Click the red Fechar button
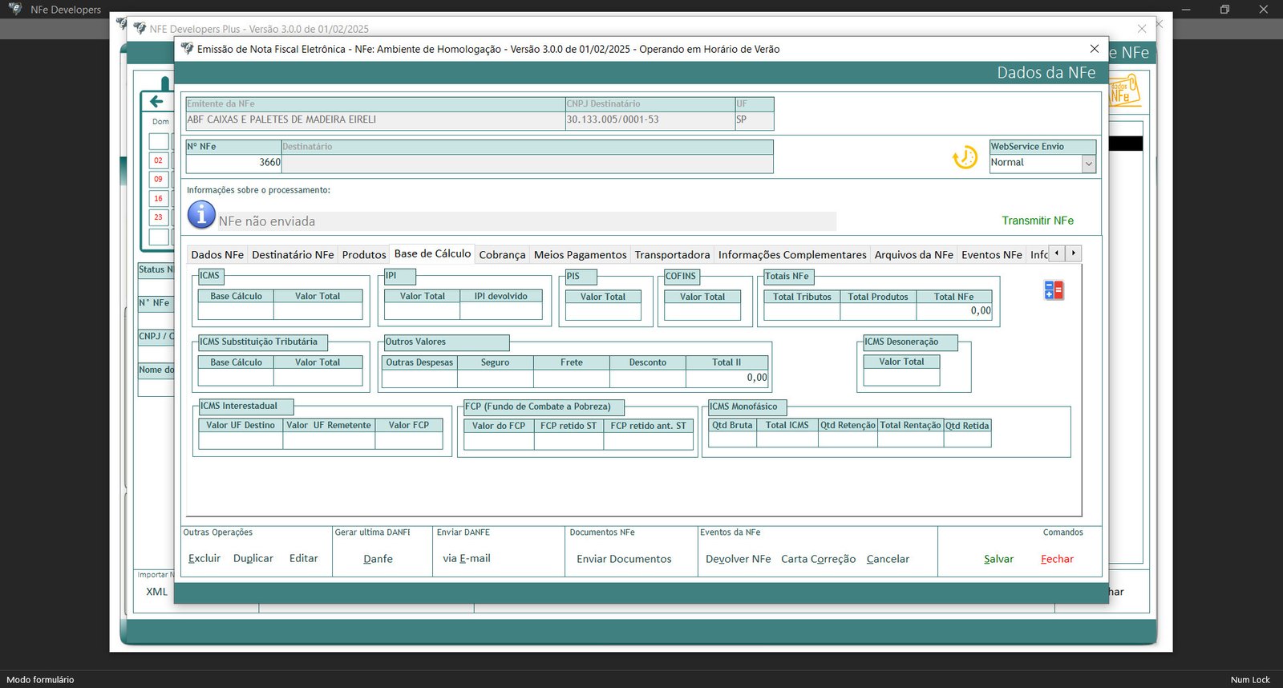1283x688 pixels. tap(1056, 559)
